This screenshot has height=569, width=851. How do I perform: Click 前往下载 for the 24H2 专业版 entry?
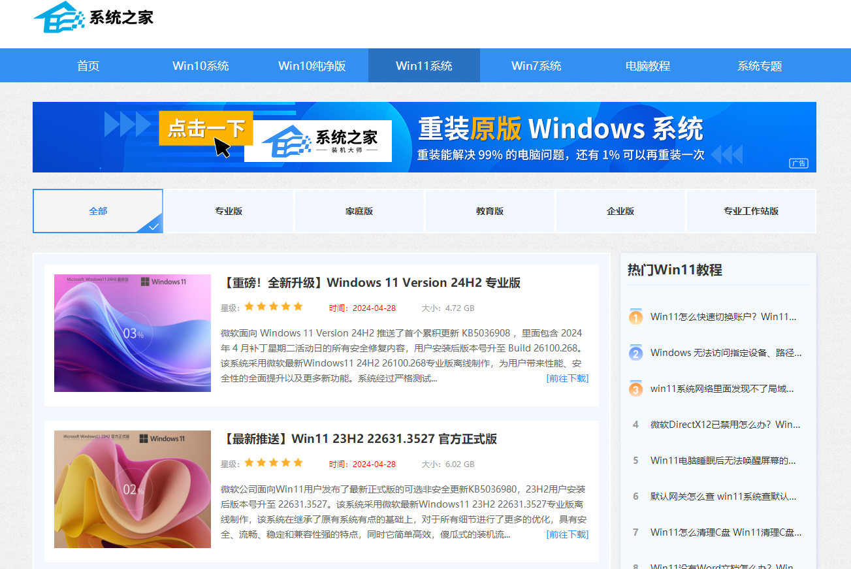click(567, 378)
